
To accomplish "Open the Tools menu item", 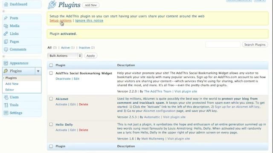I will [x=14, y=105].
